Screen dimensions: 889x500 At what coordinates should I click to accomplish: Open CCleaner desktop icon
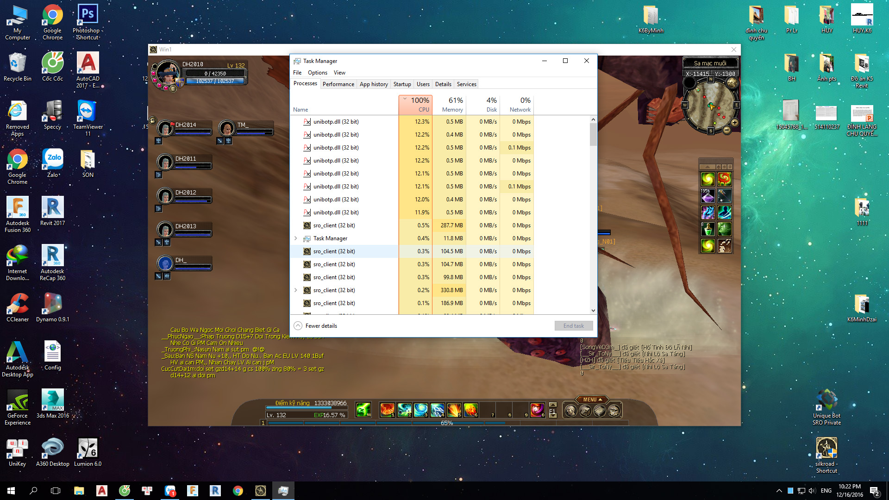pos(18,307)
